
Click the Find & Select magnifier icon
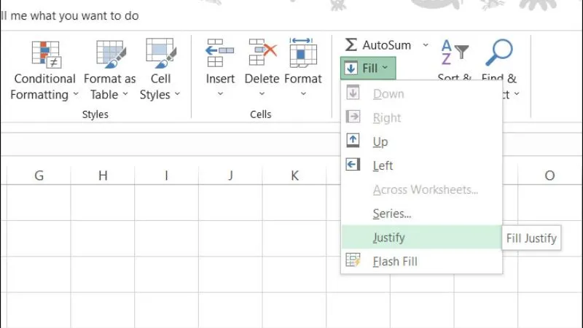(499, 52)
